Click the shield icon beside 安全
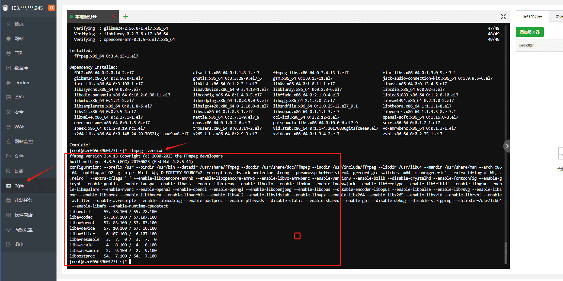Screen dimensions: 563x281 [x=8, y=112]
